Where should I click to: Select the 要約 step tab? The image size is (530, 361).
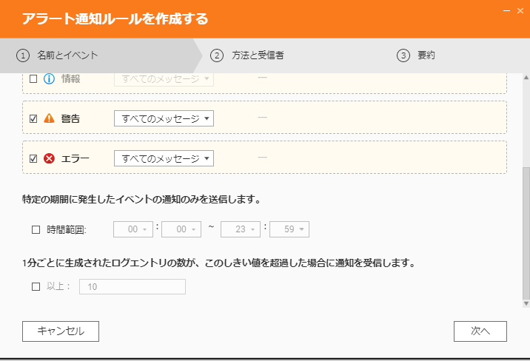point(426,55)
